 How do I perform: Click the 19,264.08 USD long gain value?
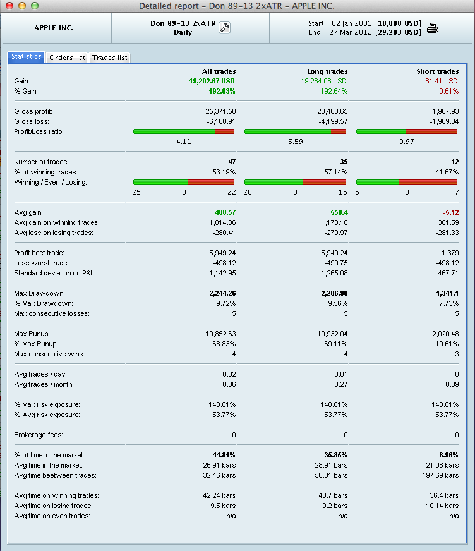tap(323, 81)
